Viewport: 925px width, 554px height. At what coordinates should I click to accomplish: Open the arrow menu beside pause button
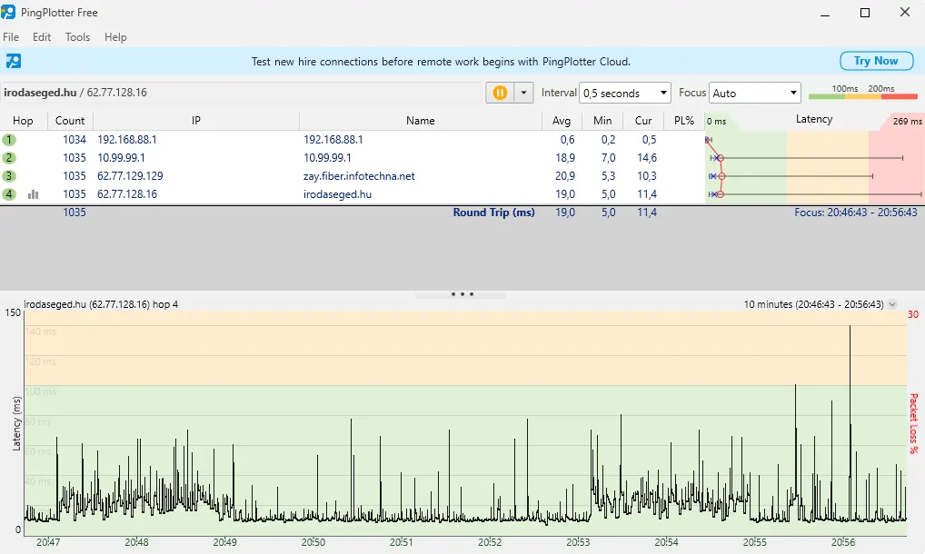pos(523,93)
